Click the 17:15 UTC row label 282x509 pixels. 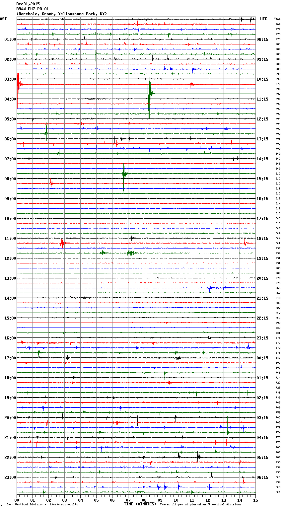tap(262, 219)
